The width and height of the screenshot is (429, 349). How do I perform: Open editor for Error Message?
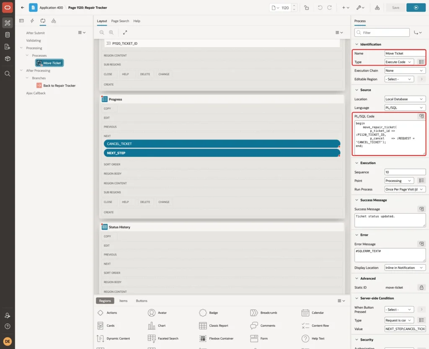[421, 244]
